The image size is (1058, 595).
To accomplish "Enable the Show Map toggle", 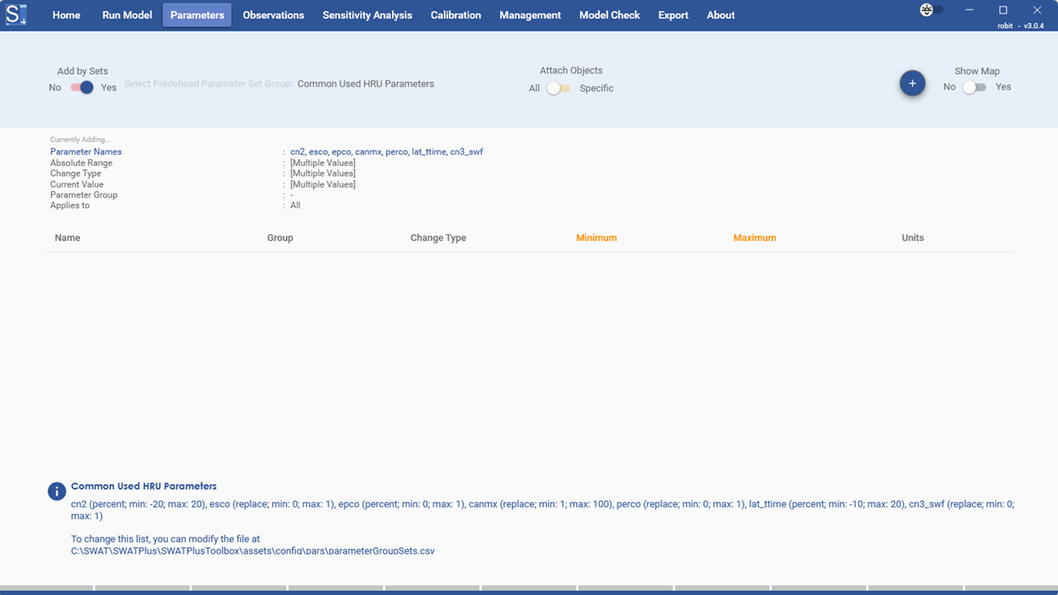I will [975, 88].
